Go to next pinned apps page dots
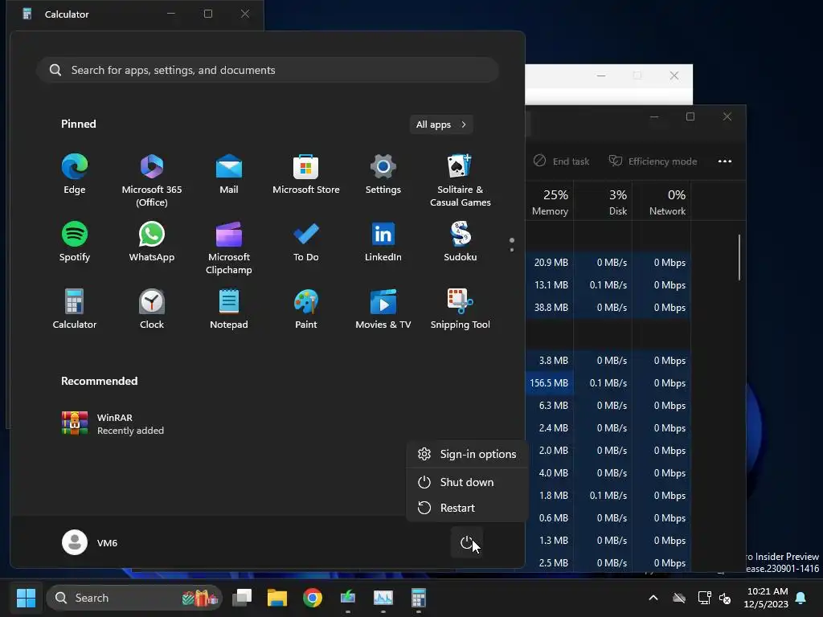 point(512,244)
